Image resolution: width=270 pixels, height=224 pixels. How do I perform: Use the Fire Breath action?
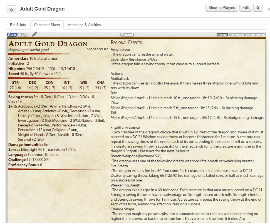119,166
